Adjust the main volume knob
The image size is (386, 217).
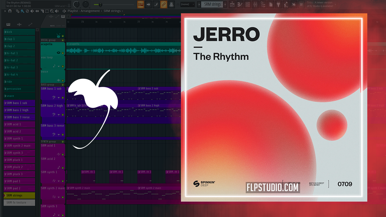point(77,4)
